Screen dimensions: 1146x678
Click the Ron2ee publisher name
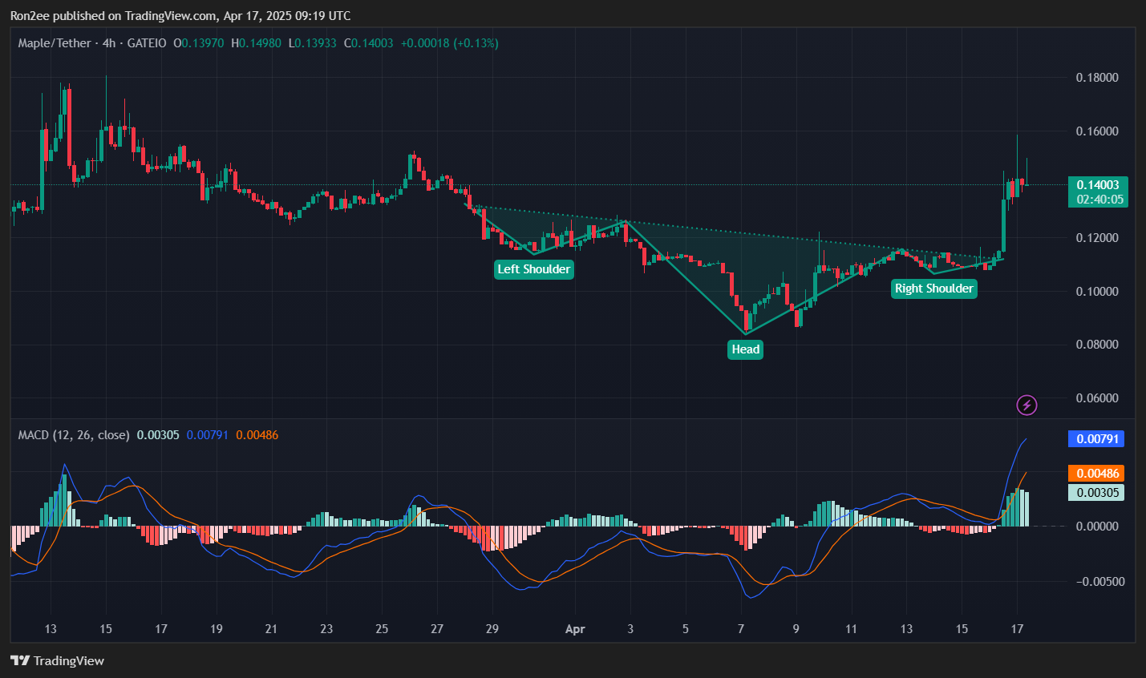(30, 15)
